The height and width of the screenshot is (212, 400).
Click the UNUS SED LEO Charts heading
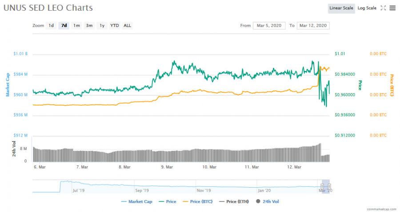48,8
